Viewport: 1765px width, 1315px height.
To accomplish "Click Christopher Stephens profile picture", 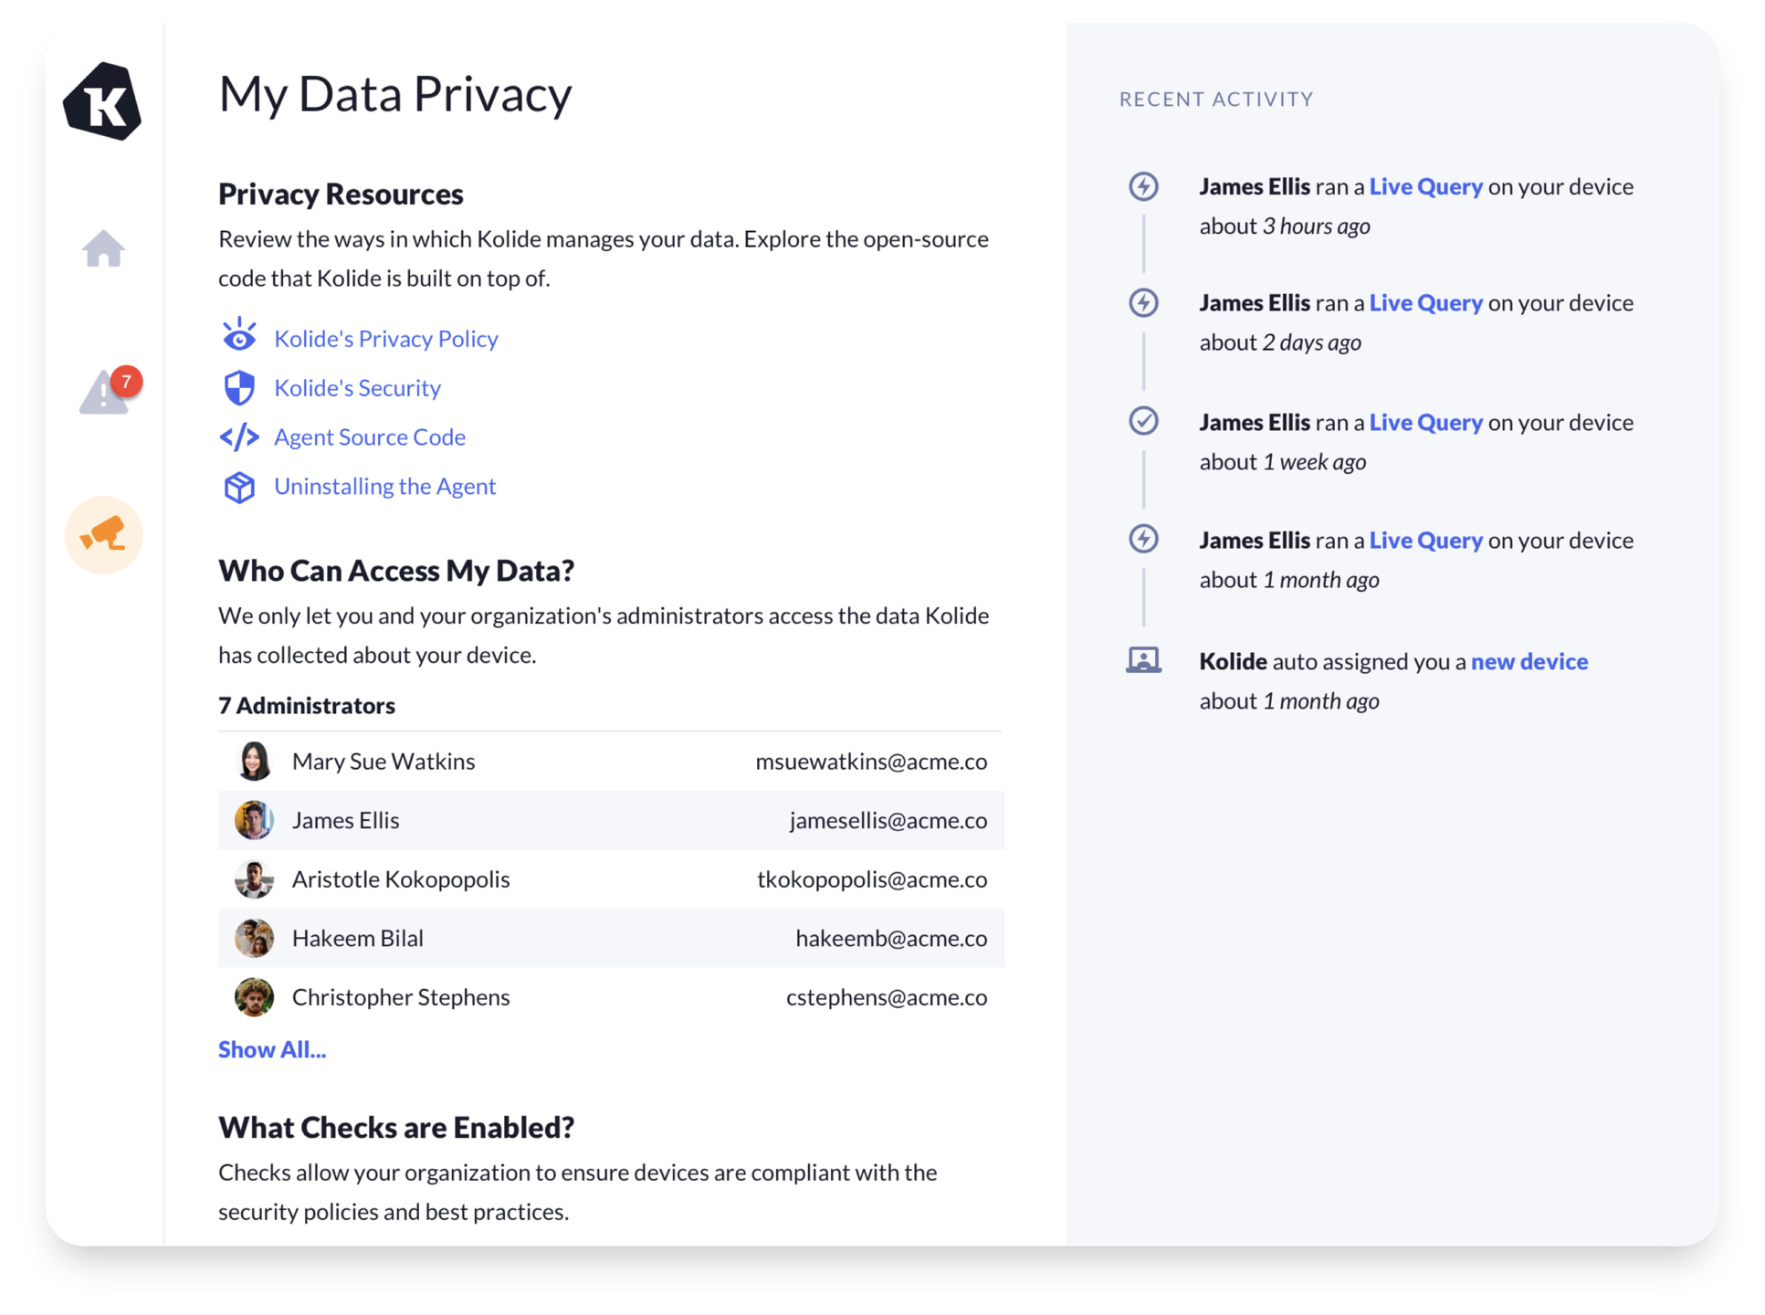I will point(254,997).
